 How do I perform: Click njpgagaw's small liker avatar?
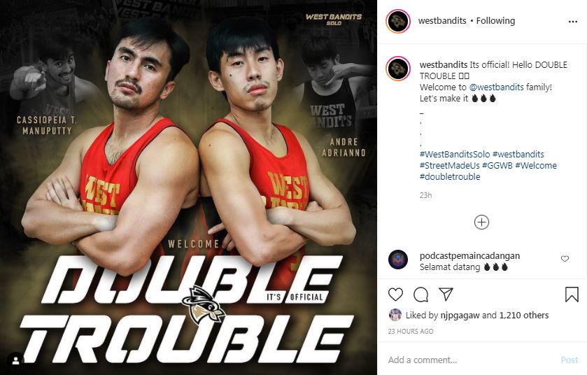click(x=395, y=315)
